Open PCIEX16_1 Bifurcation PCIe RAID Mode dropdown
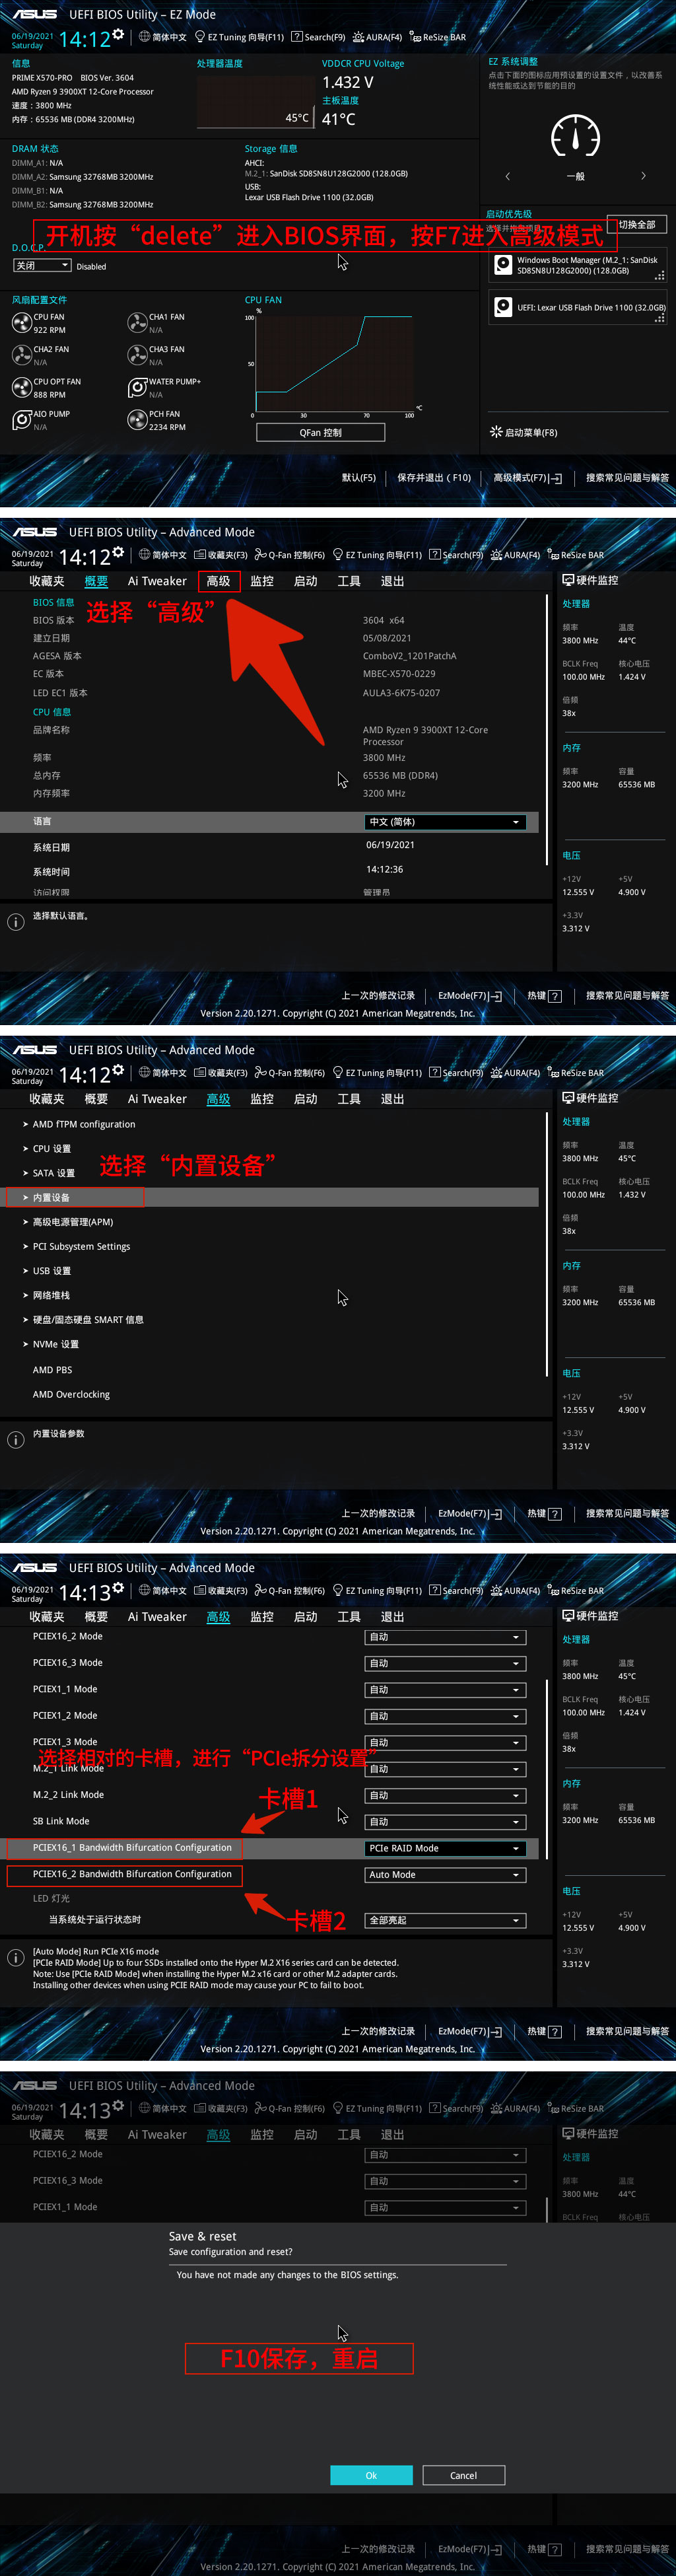Viewport: 676px width, 2576px height. (445, 1848)
